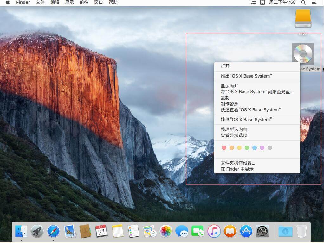Screen dimensions: 324x243
Task: Open the Trash in Dock
Action: [301, 231]
